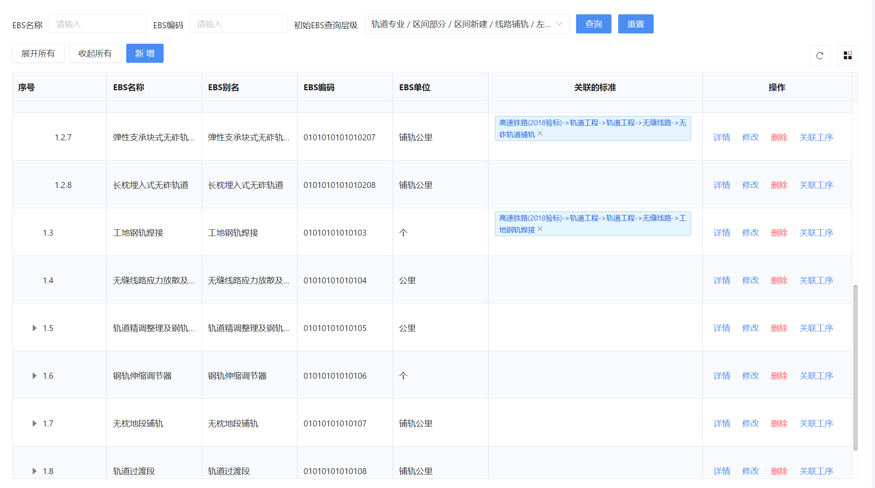The width and height of the screenshot is (875, 488).
Task: Click the 无砟轨道铺轨 standard tag text
Action: click(x=592, y=128)
